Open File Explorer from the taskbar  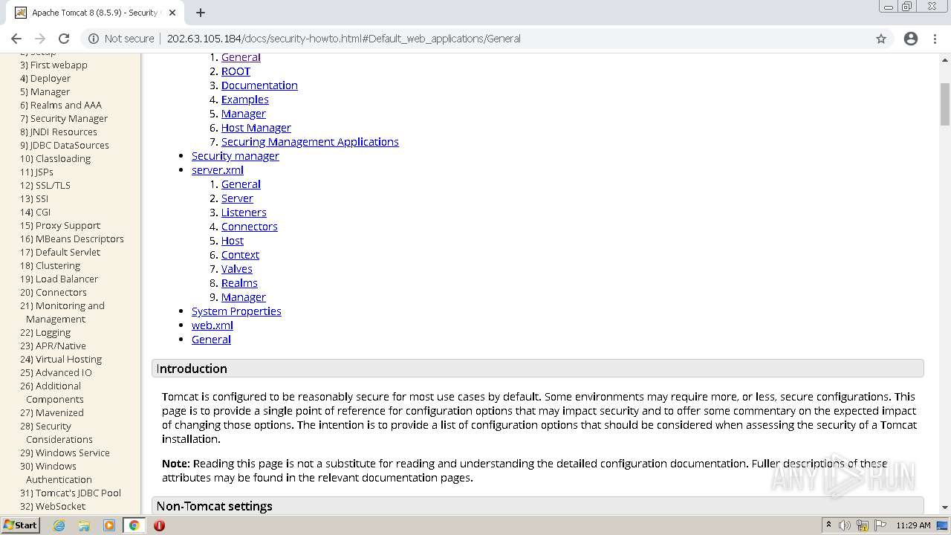tap(84, 525)
